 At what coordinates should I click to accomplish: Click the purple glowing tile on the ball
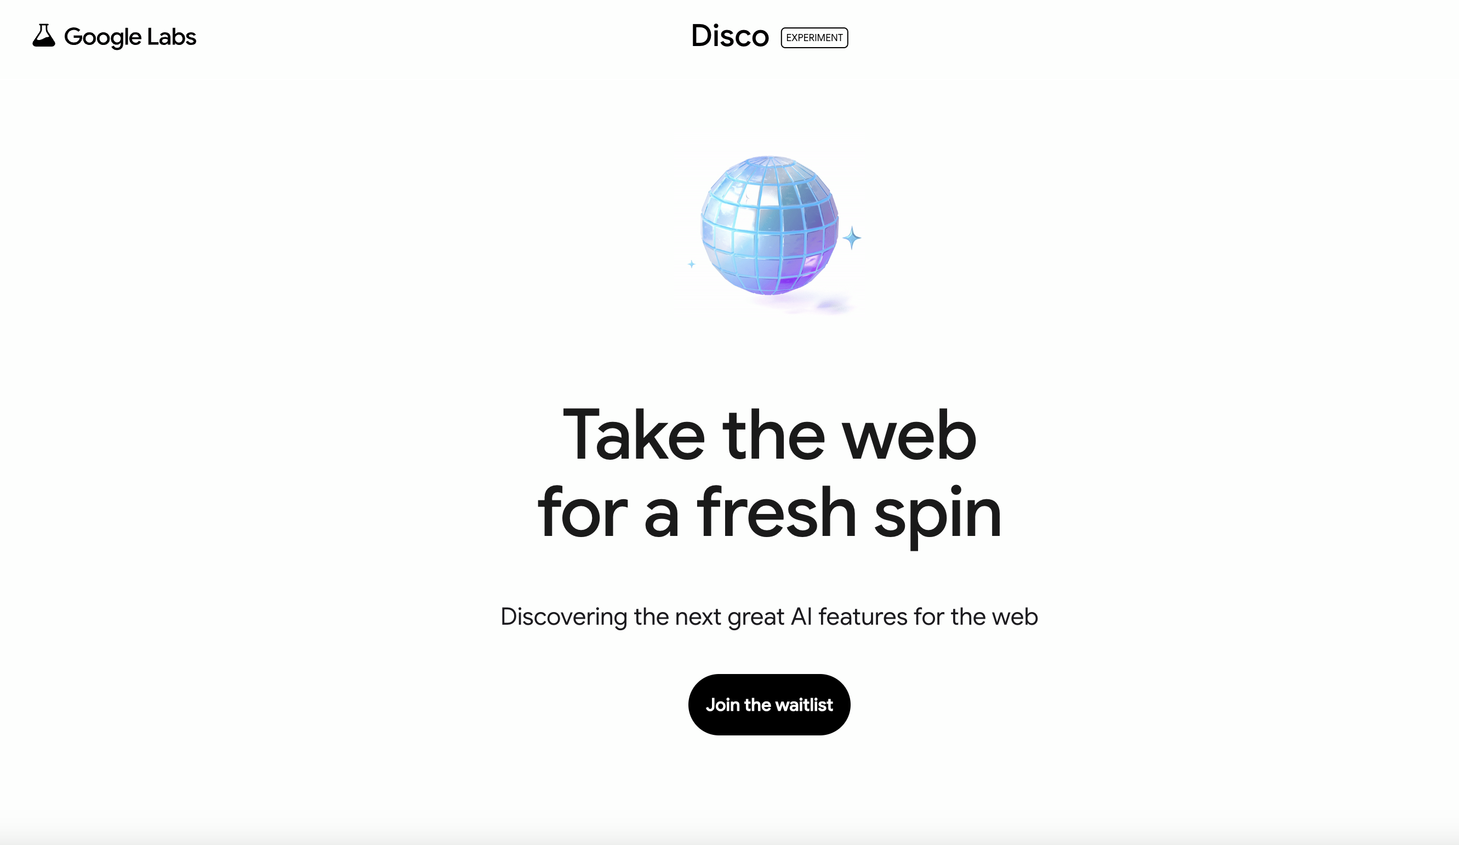pos(812,264)
